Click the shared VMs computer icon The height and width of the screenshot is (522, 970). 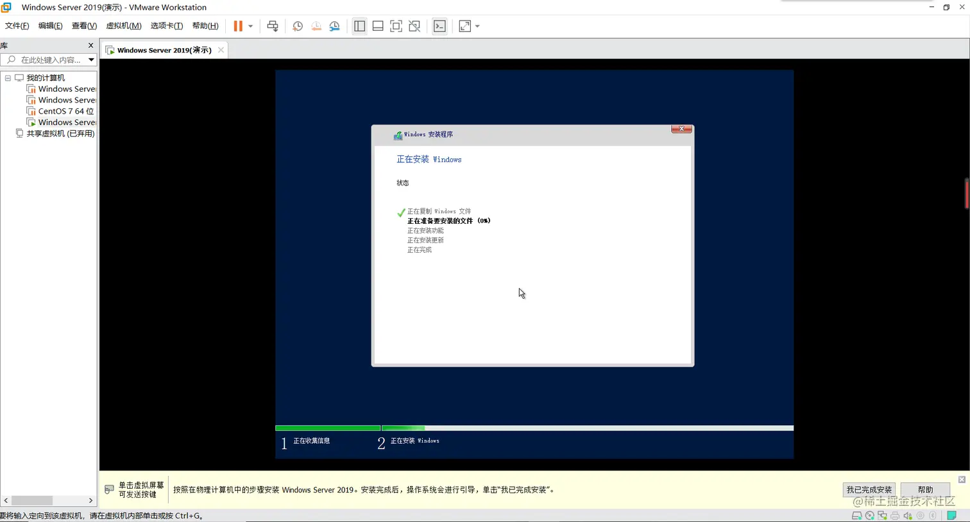point(19,133)
